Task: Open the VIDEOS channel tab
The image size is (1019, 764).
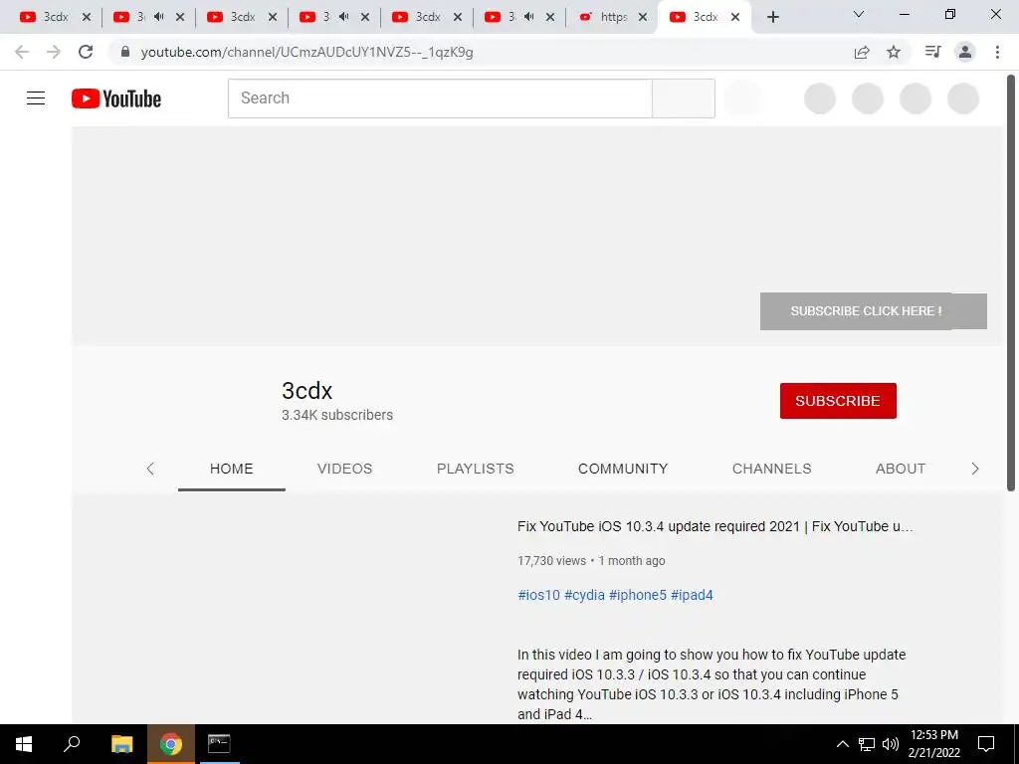Action: [344, 469]
